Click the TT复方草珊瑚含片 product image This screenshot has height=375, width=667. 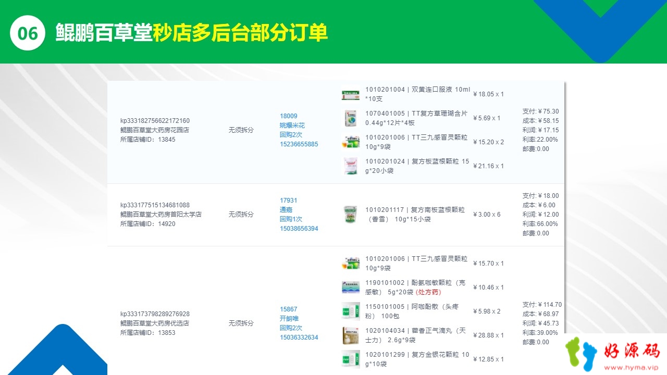[x=351, y=118]
